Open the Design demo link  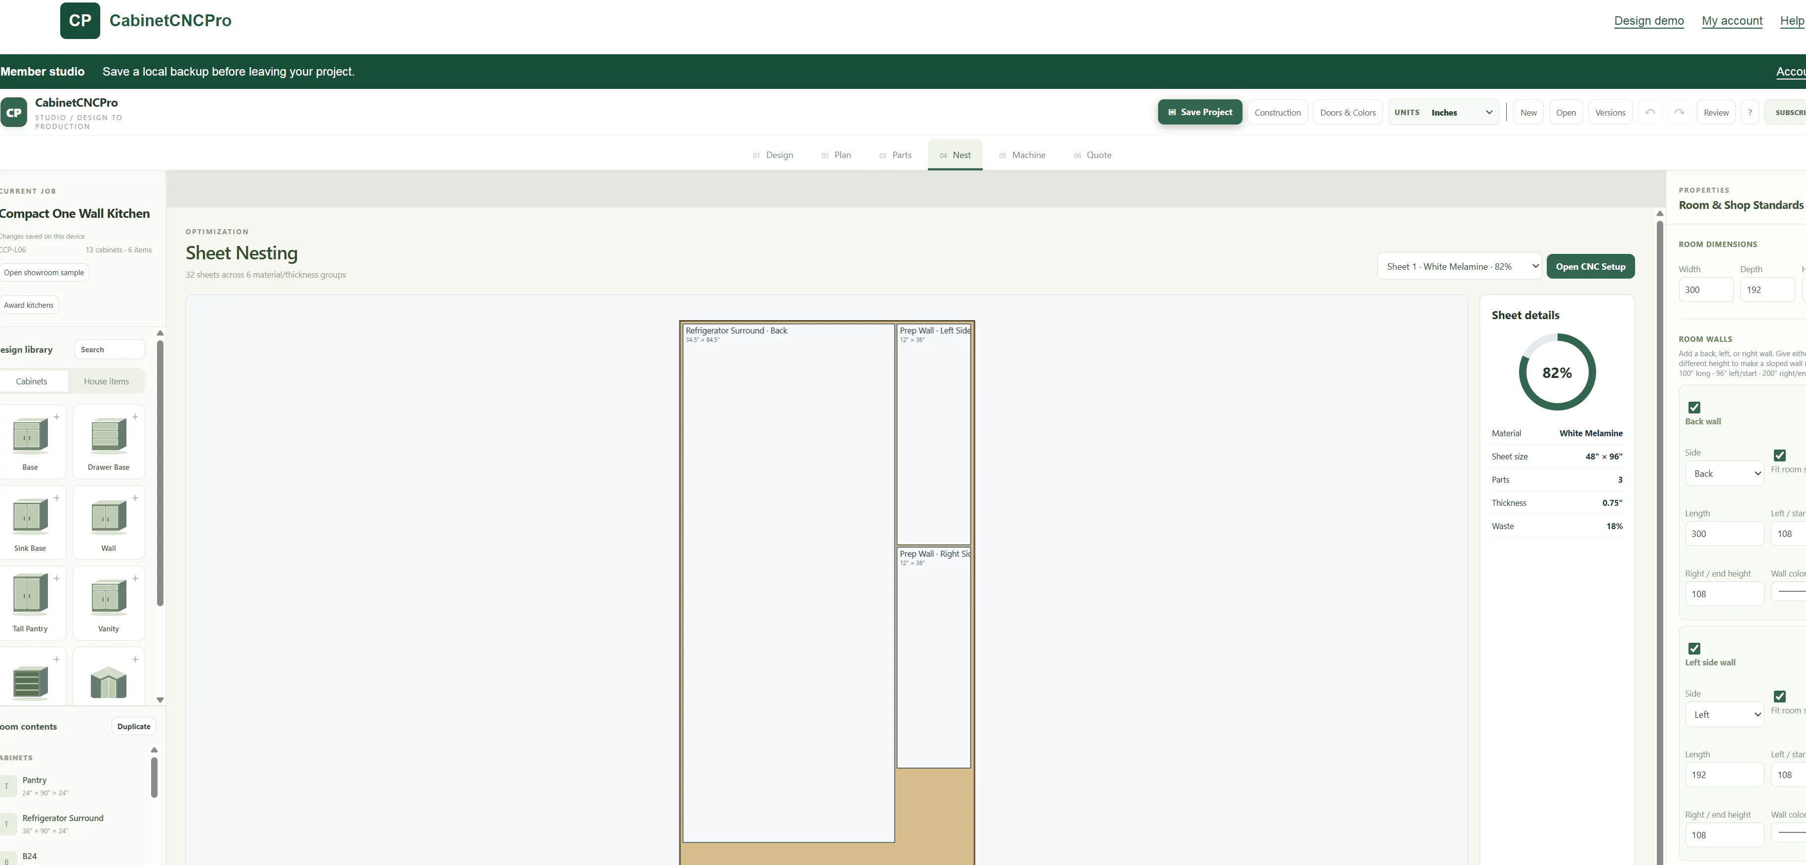(1648, 20)
